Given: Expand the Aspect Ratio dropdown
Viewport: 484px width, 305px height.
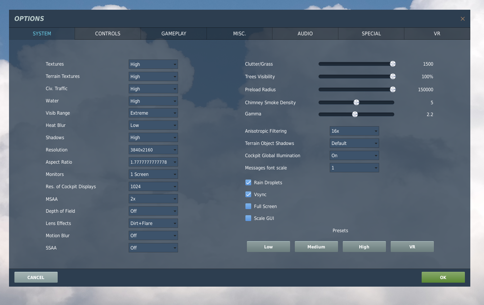Looking at the screenshot, I should pyautogui.click(x=153, y=162).
